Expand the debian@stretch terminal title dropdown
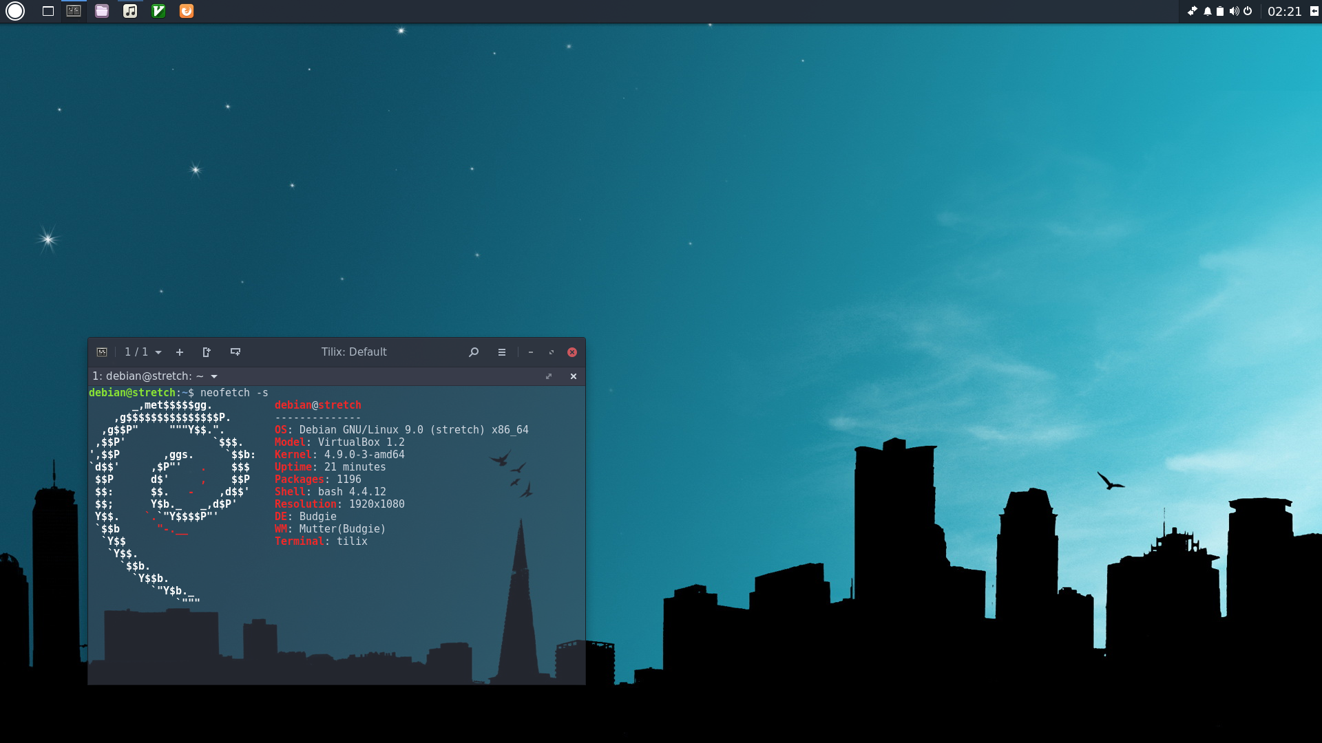1322x743 pixels. (x=214, y=376)
